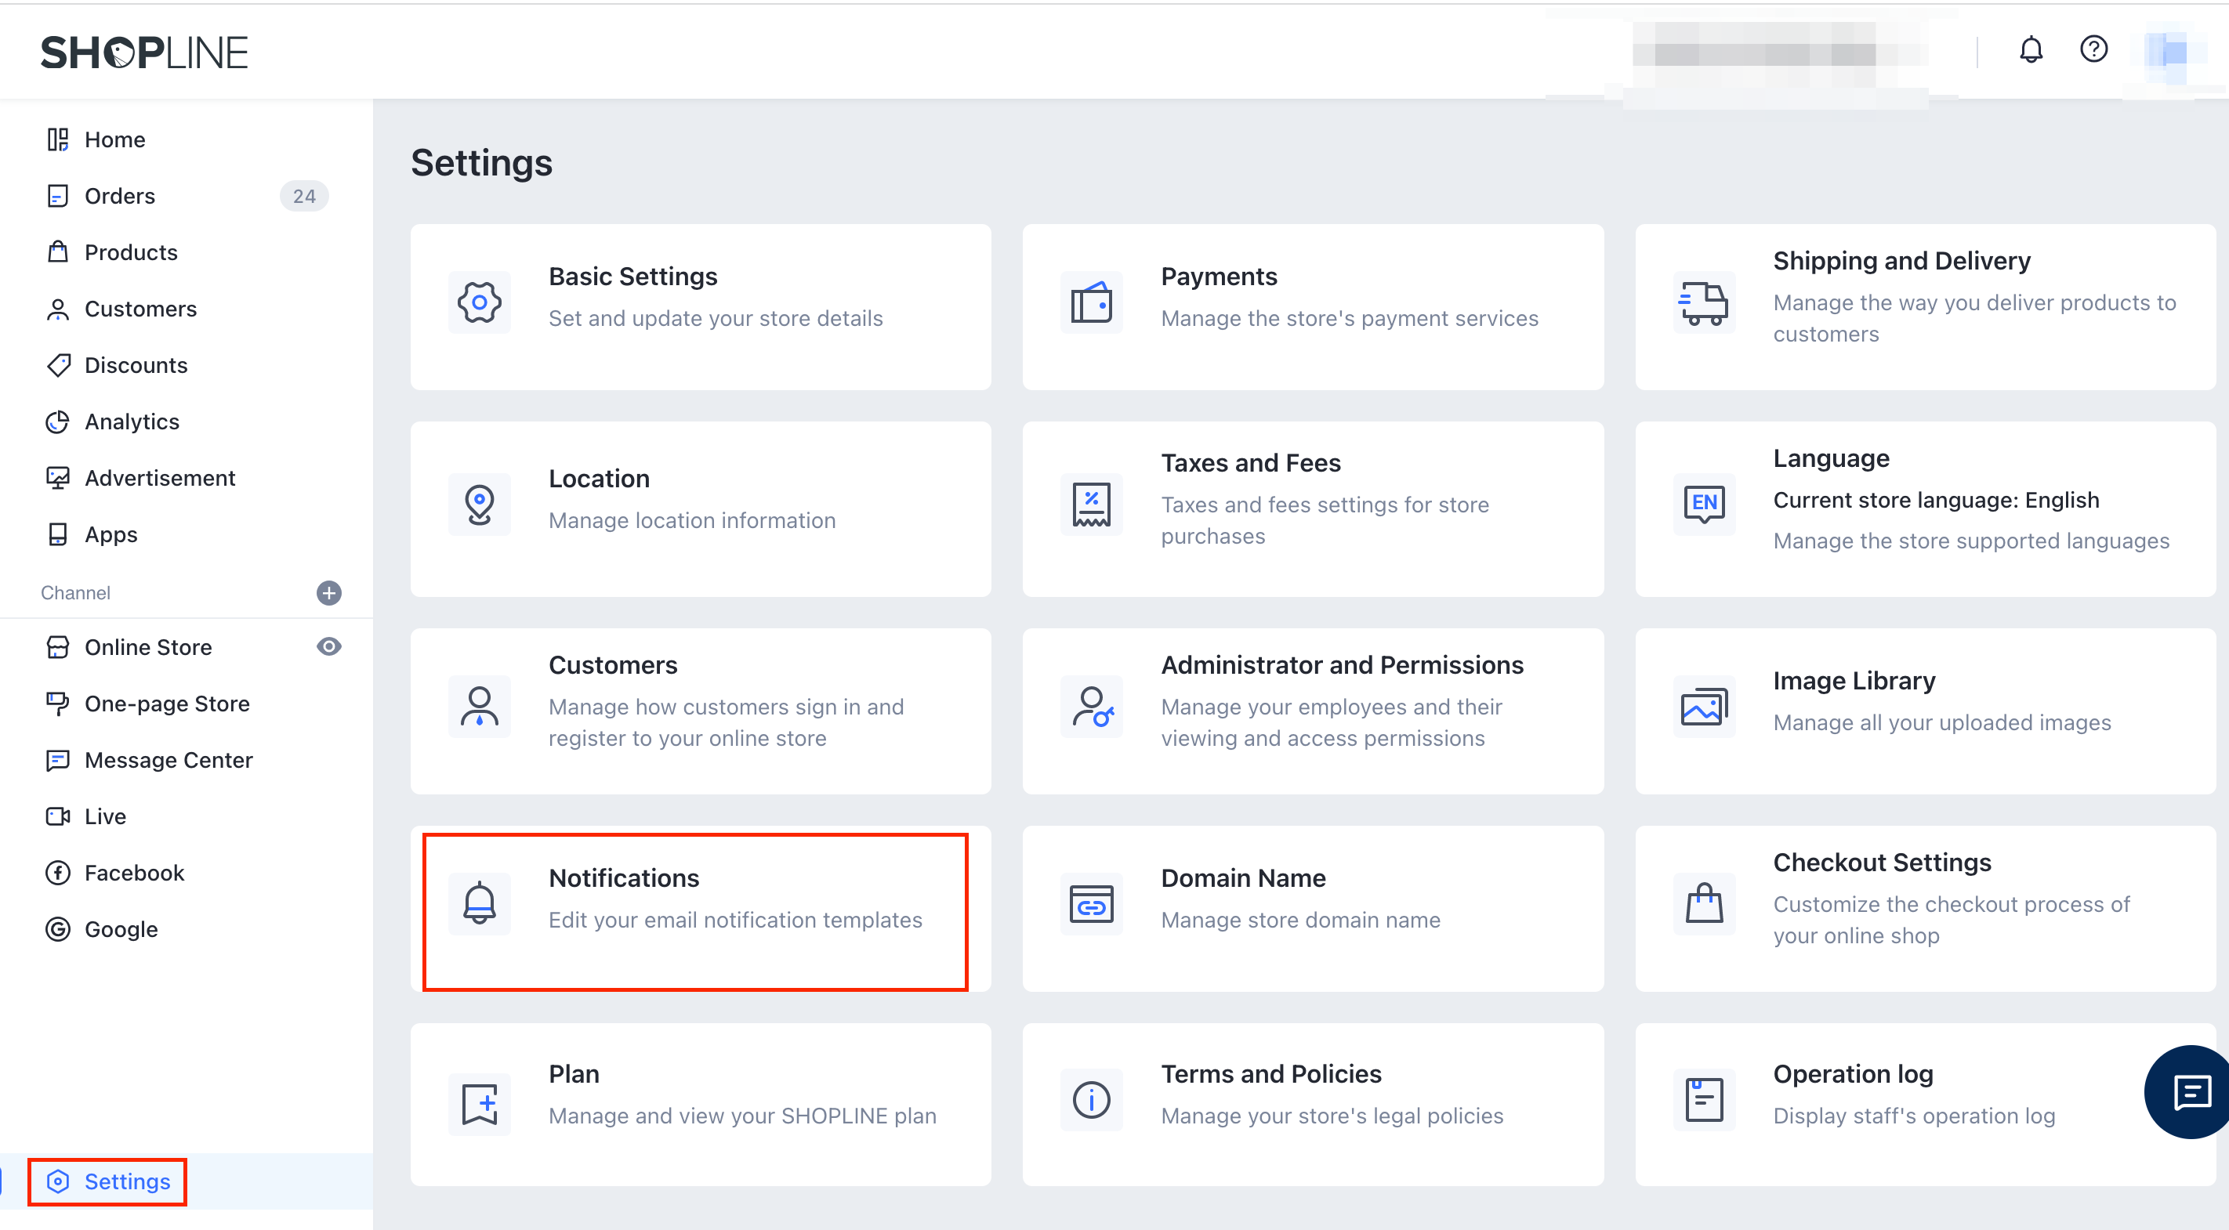Open the live chat bubble widget
2229x1230 pixels.
[x=2192, y=1091]
